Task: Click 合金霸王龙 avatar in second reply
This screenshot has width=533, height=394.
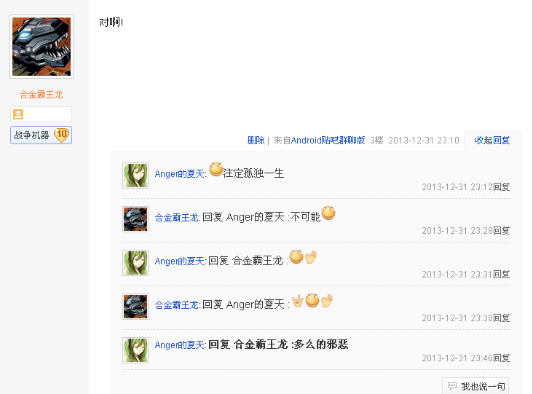Action: pyautogui.click(x=135, y=219)
